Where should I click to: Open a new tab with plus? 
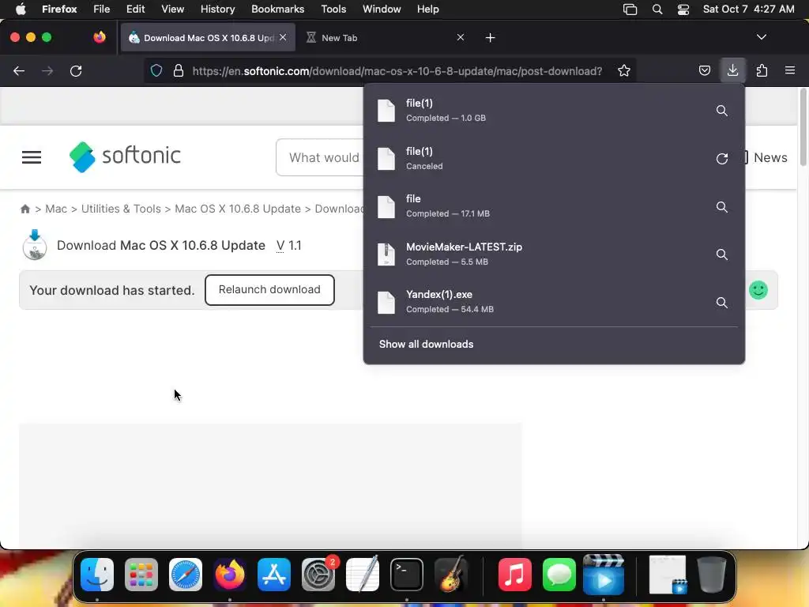click(490, 38)
